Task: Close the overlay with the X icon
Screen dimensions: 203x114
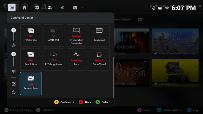Action: coord(200,6)
